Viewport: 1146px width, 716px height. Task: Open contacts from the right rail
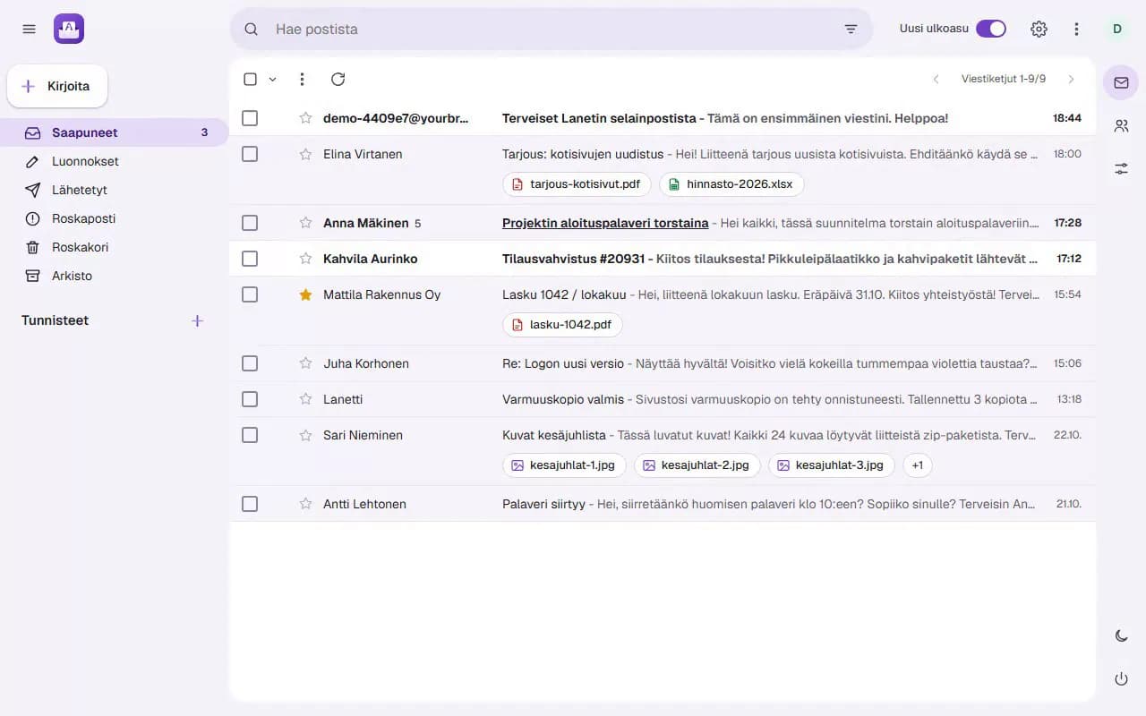click(x=1121, y=125)
